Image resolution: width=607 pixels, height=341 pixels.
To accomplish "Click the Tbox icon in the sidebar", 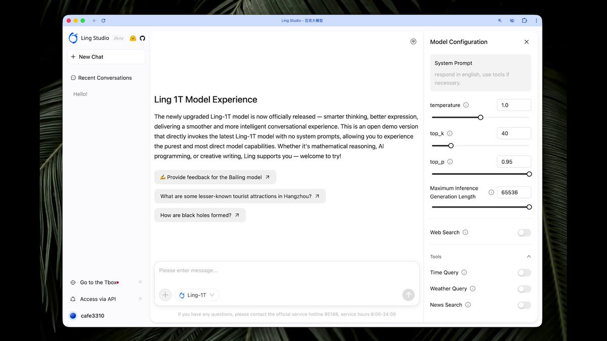I will pyautogui.click(x=73, y=282).
